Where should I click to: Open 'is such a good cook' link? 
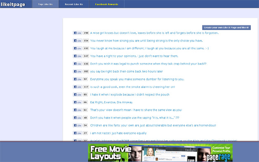132,87
